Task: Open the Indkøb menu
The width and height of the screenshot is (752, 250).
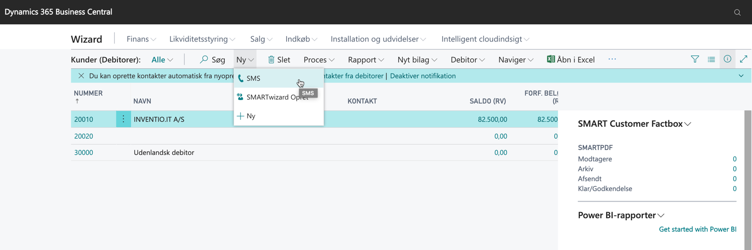Action: point(302,39)
